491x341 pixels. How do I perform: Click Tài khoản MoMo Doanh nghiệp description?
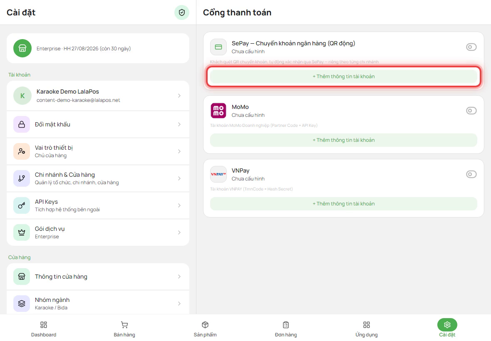pyautogui.click(x=264, y=126)
